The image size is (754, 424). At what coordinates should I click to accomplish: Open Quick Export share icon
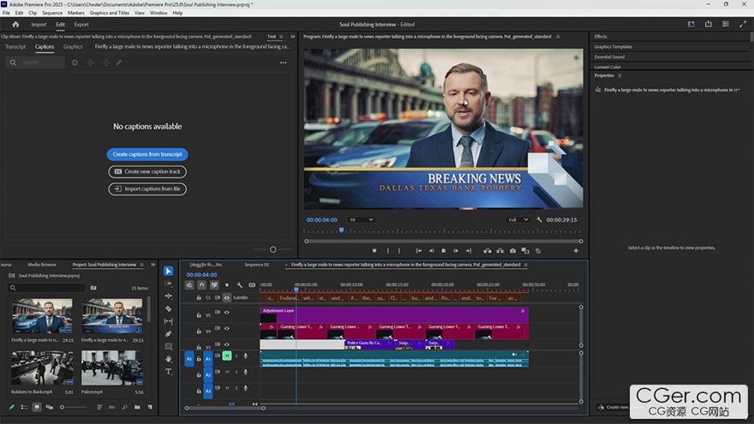coord(709,24)
